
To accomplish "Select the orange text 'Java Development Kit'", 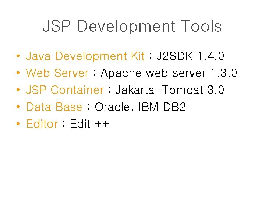I will (x=85, y=56).
